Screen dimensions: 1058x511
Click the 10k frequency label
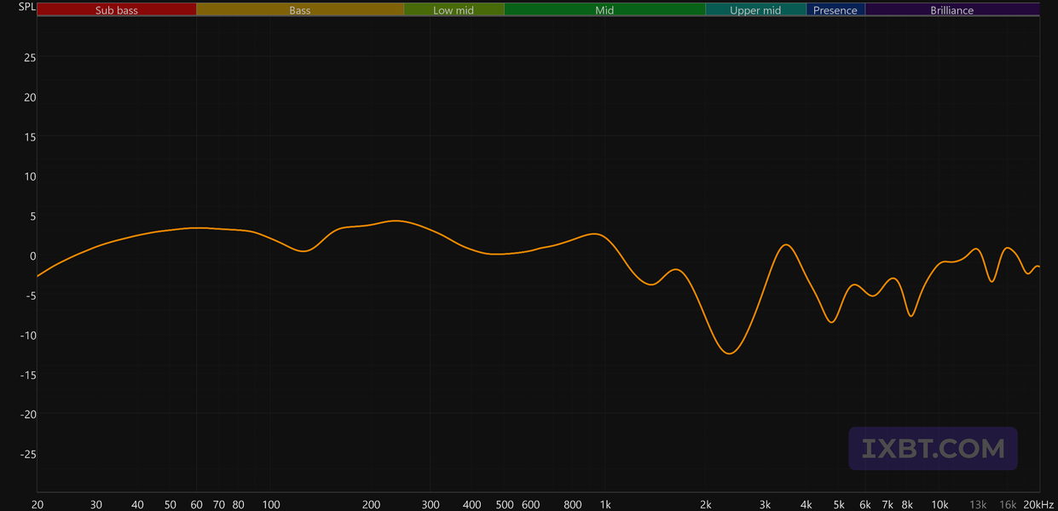939,504
